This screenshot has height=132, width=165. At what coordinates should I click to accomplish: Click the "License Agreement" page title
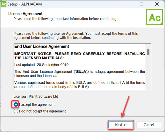coord(26,14)
